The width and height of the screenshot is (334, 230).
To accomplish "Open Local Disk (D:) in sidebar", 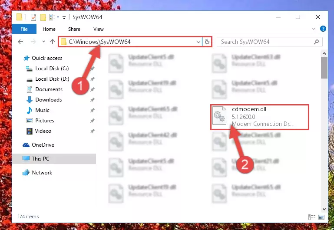I will coord(52,79).
